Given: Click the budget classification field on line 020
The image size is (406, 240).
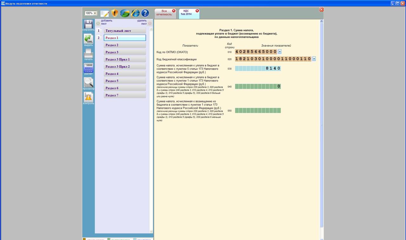Looking at the screenshot, I should click(273, 59).
